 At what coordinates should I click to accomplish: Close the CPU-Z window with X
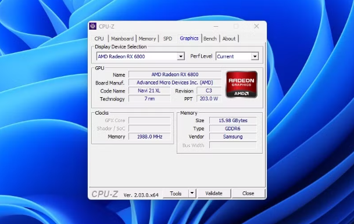click(x=256, y=26)
